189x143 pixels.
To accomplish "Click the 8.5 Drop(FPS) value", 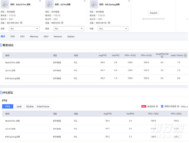I will [x=162, y=62].
